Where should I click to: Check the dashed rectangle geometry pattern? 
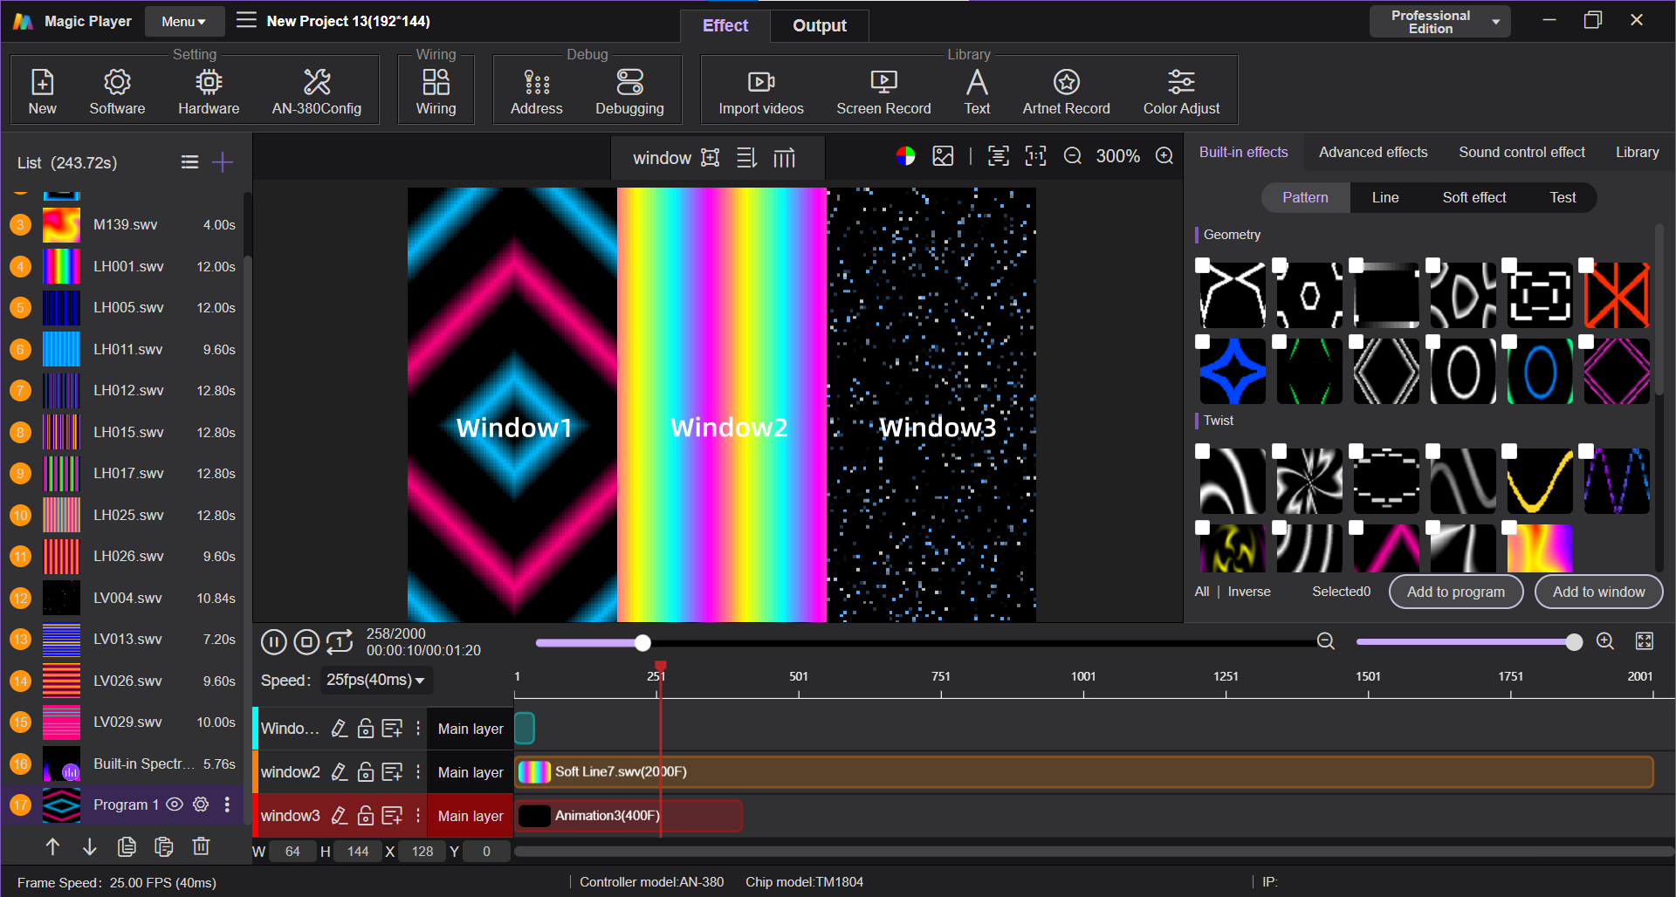point(1509,265)
